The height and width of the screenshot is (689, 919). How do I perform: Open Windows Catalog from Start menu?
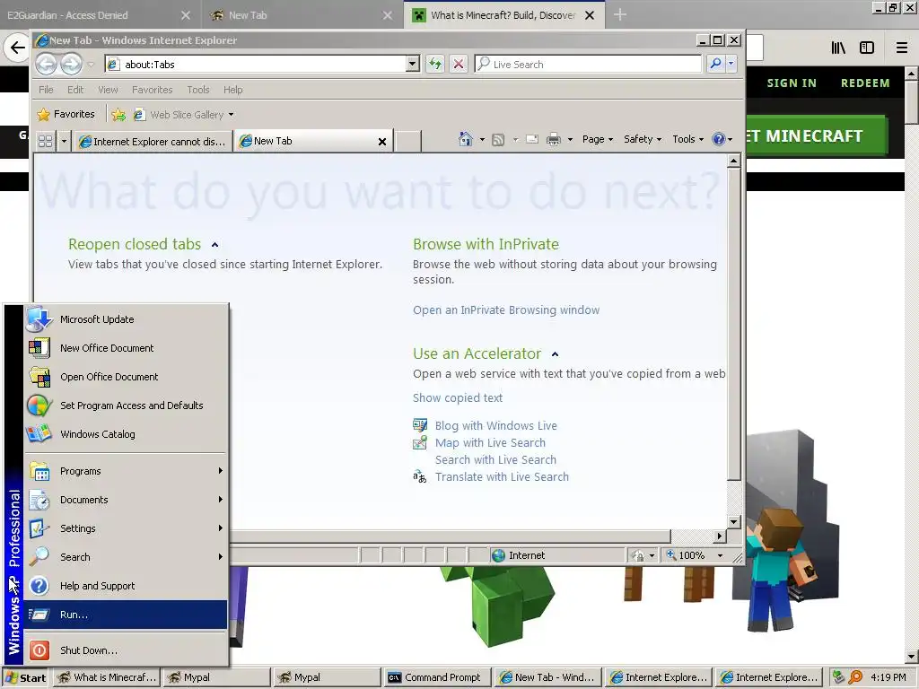[126, 434]
